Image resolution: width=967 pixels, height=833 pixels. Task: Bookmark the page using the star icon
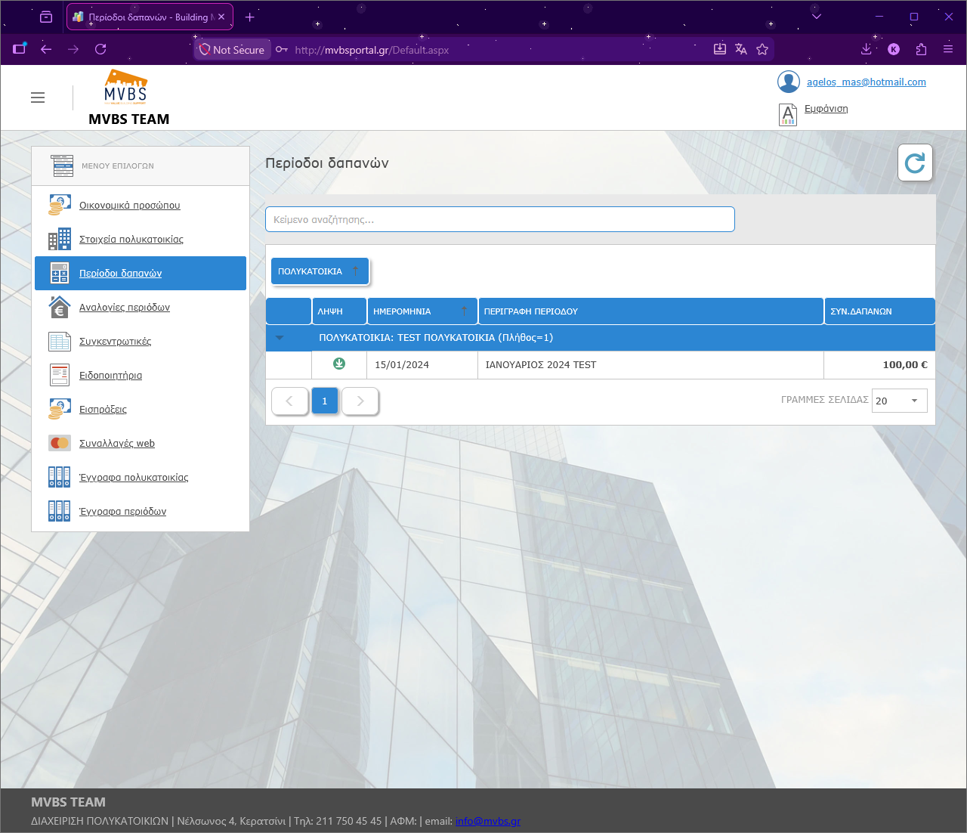pos(762,49)
